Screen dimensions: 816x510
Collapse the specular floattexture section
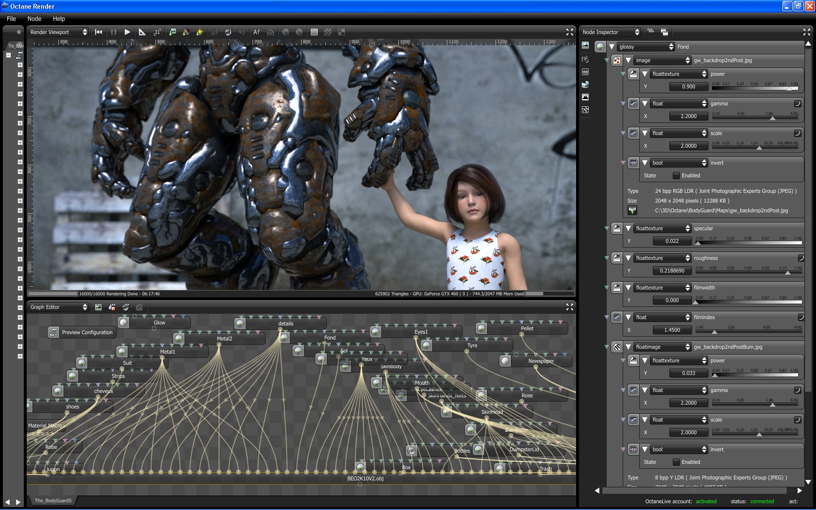click(628, 228)
